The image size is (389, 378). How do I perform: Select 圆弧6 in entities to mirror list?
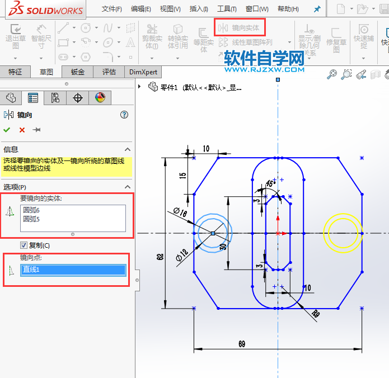(x=31, y=210)
